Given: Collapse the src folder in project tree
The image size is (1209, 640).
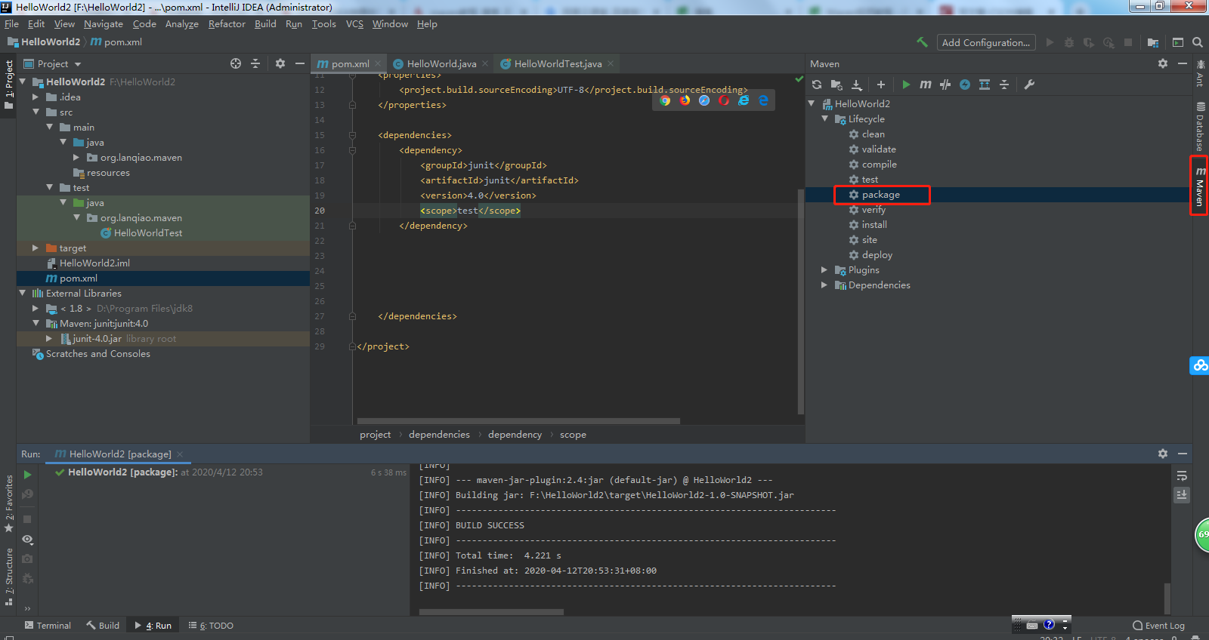Looking at the screenshot, I should point(36,112).
